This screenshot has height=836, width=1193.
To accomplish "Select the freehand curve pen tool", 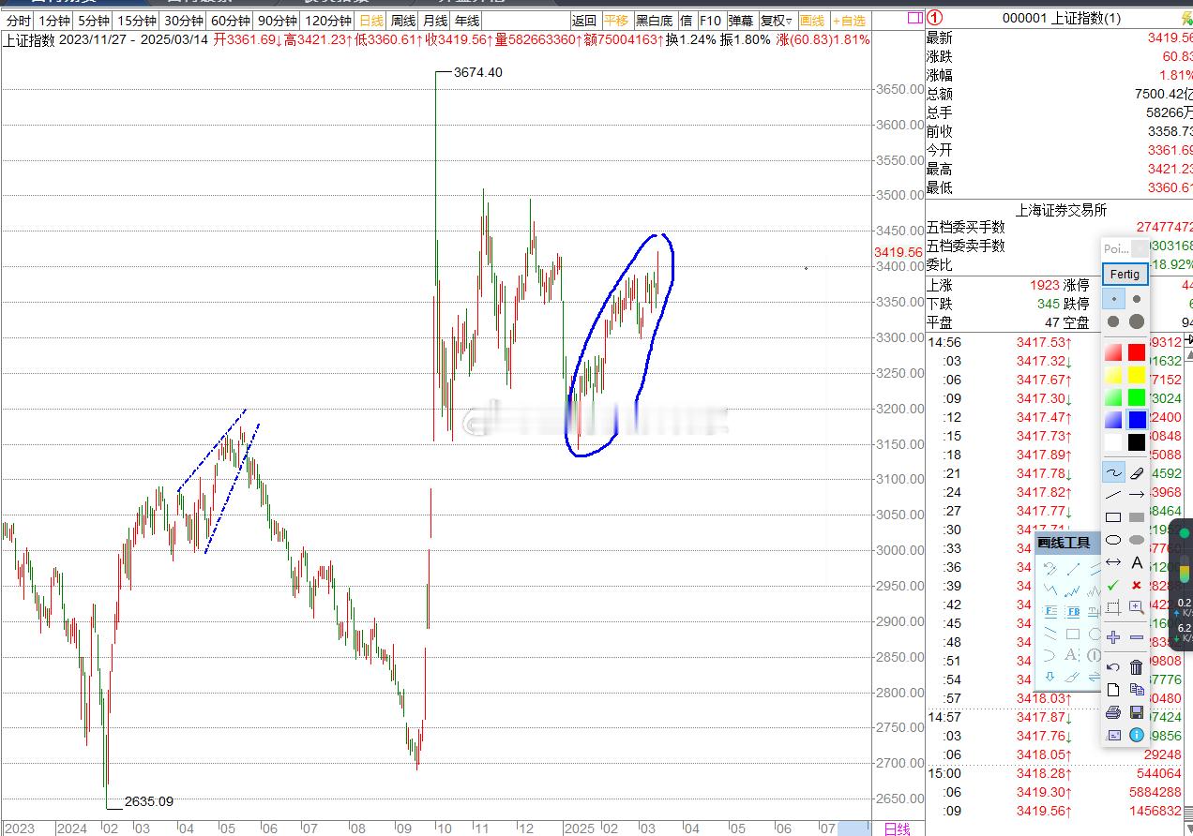I will coord(1113,473).
